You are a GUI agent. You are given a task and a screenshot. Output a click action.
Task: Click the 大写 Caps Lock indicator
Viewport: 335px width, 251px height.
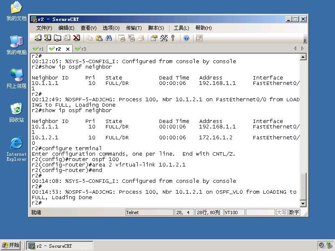coord(281,213)
